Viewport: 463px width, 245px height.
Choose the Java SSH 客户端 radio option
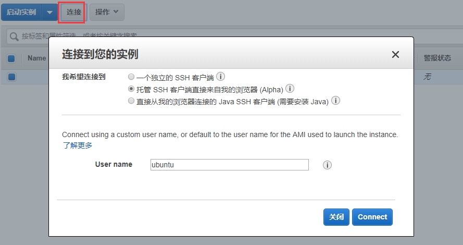[x=131, y=102]
